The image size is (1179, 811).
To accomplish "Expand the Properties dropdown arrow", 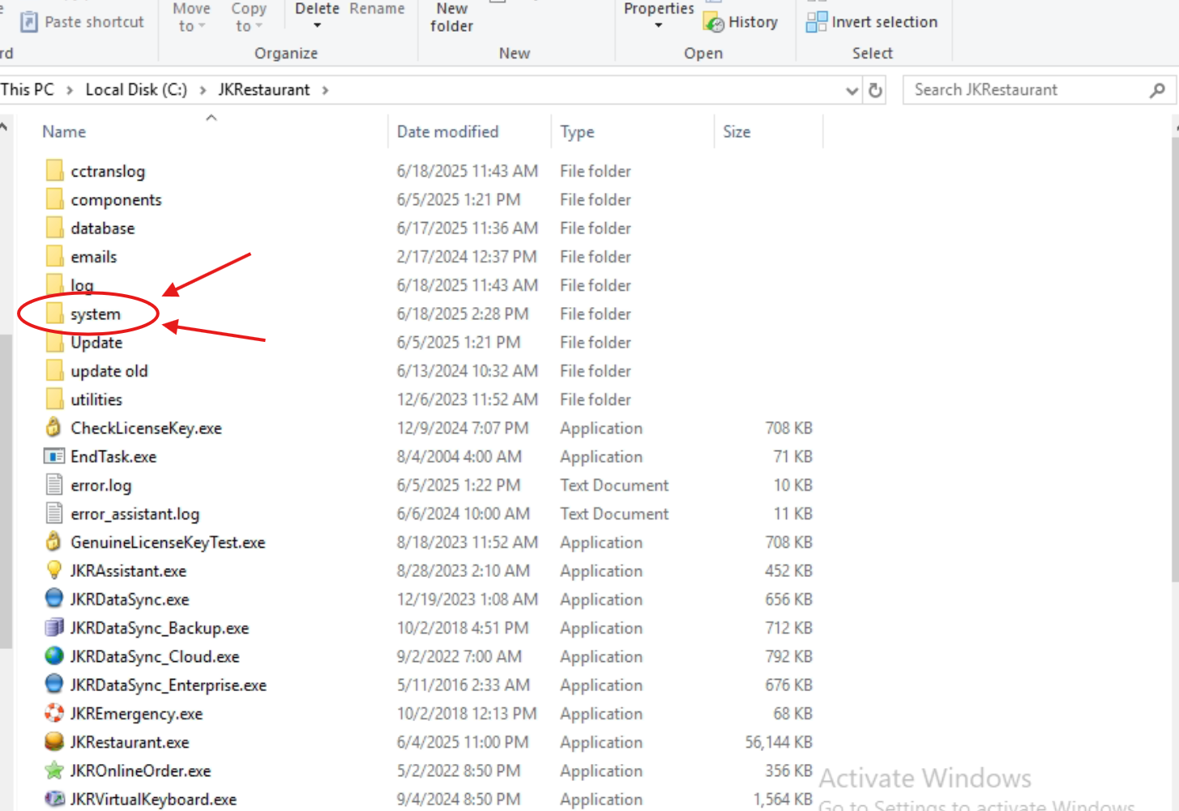I will (x=658, y=26).
